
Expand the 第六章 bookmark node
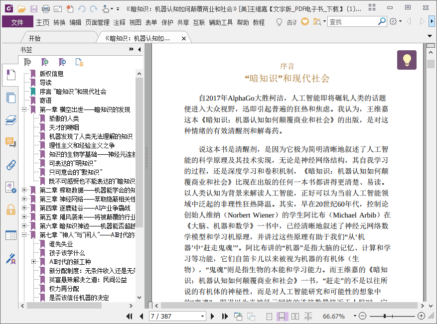click(24, 225)
